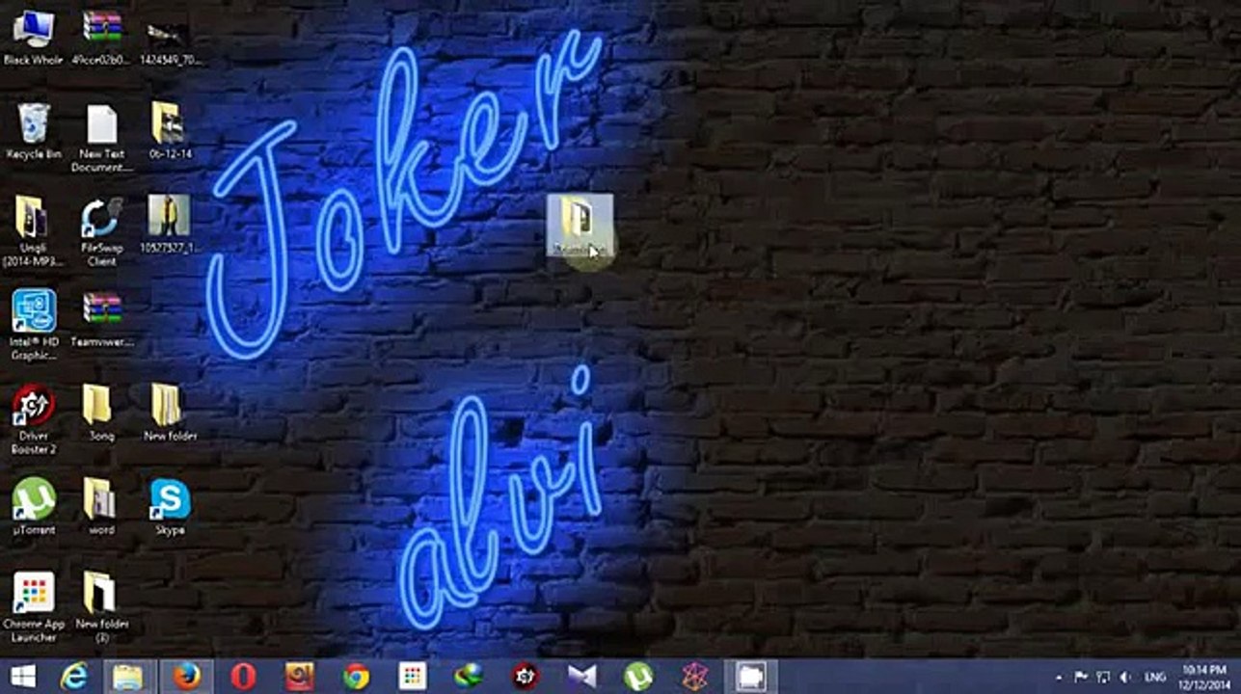Switch to Firefox in the taskbar
1241x694 pixels.
point(185,677)
